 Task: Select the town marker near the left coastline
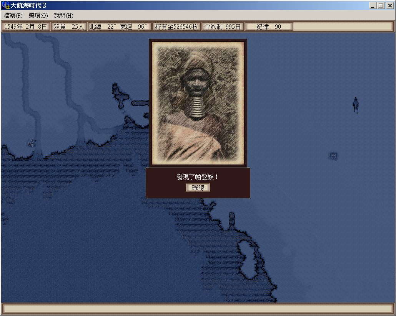pos(32,143)
